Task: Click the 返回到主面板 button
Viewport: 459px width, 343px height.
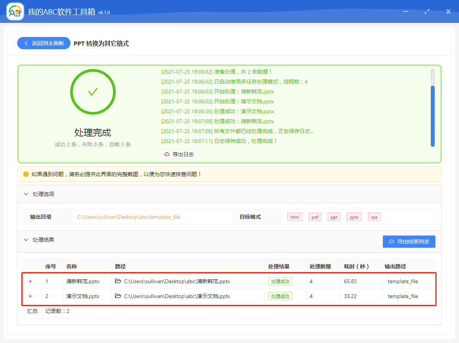Action: tap(43, 43)
